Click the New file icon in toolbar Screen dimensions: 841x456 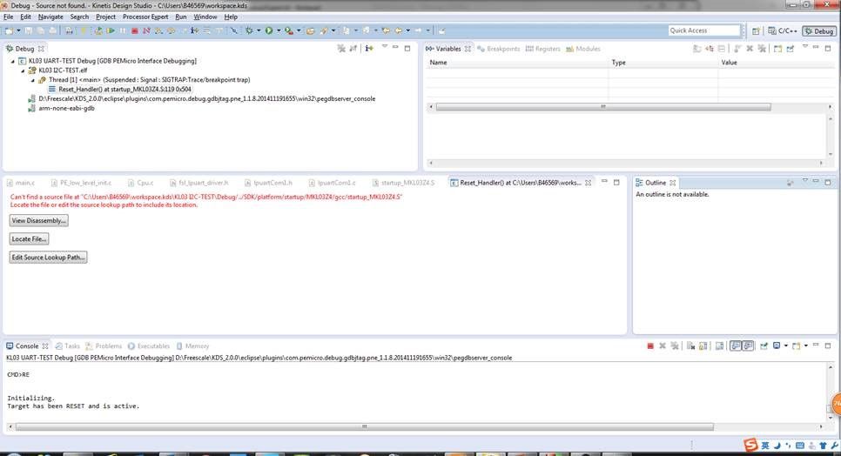click(x=9, y=30)
